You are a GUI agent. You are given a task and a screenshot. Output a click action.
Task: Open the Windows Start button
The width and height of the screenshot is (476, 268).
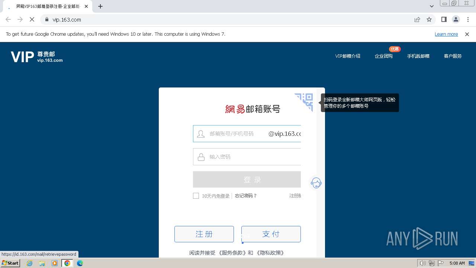[x=10, y=263]
